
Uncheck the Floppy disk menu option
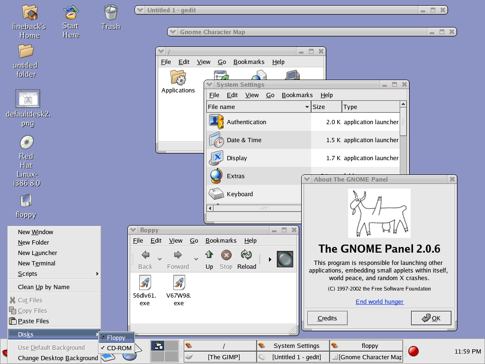point(116,337)
